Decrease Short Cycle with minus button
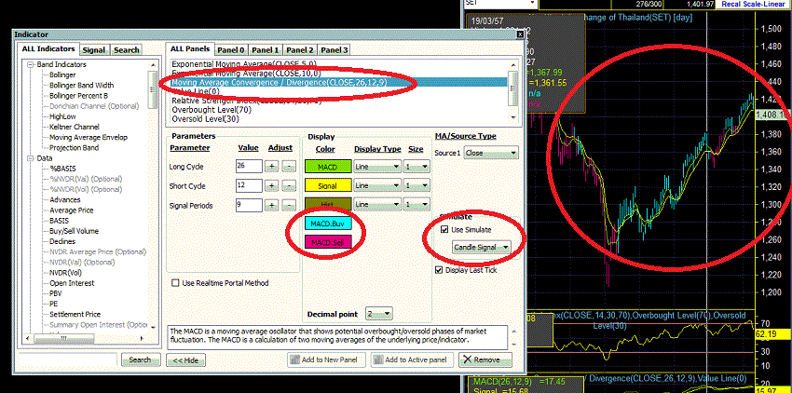The image size is (792, 393). [288, 186]
